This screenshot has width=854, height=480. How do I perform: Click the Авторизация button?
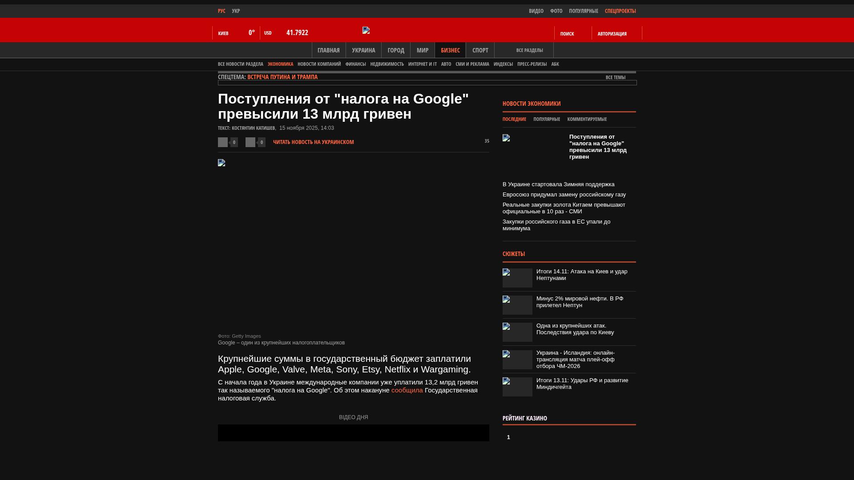(612, 34)
